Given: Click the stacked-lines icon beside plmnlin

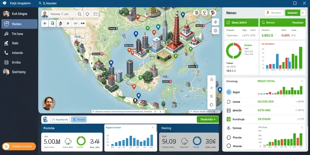Looking at the screenshot, I should 229,110.
